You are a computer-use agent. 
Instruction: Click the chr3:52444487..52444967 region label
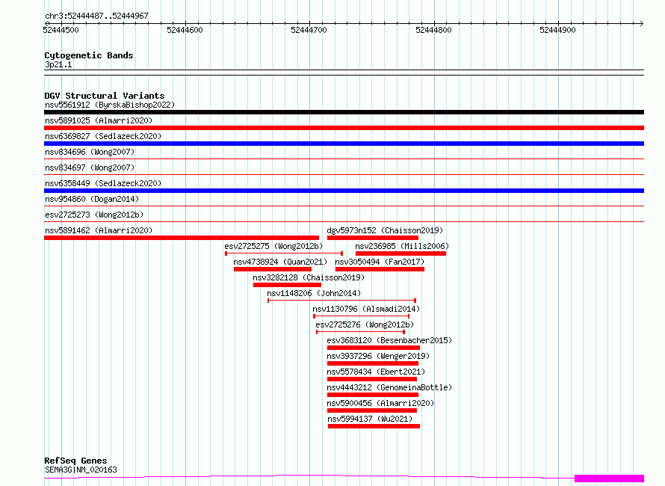pos(96,16)
